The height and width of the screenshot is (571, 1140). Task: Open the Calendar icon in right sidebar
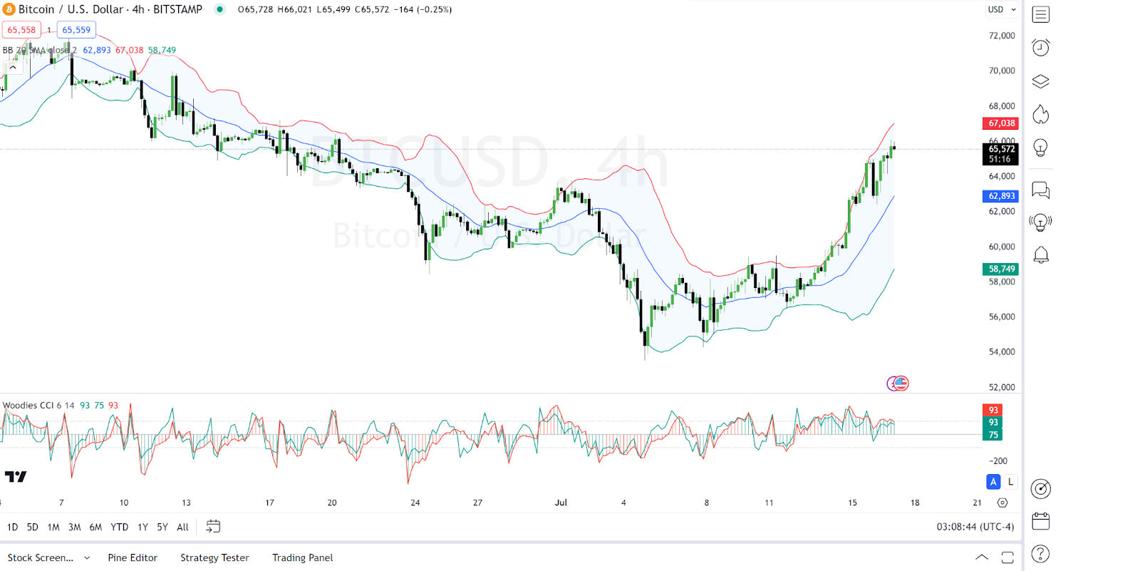1040,521
